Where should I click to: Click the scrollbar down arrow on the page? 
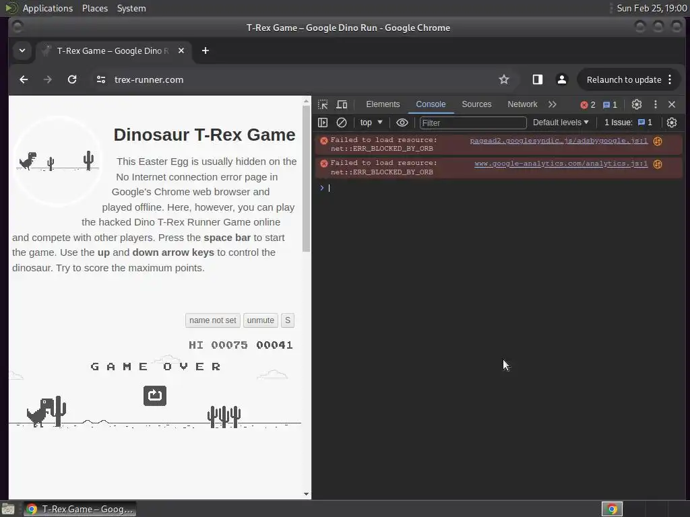coord(307,494)
